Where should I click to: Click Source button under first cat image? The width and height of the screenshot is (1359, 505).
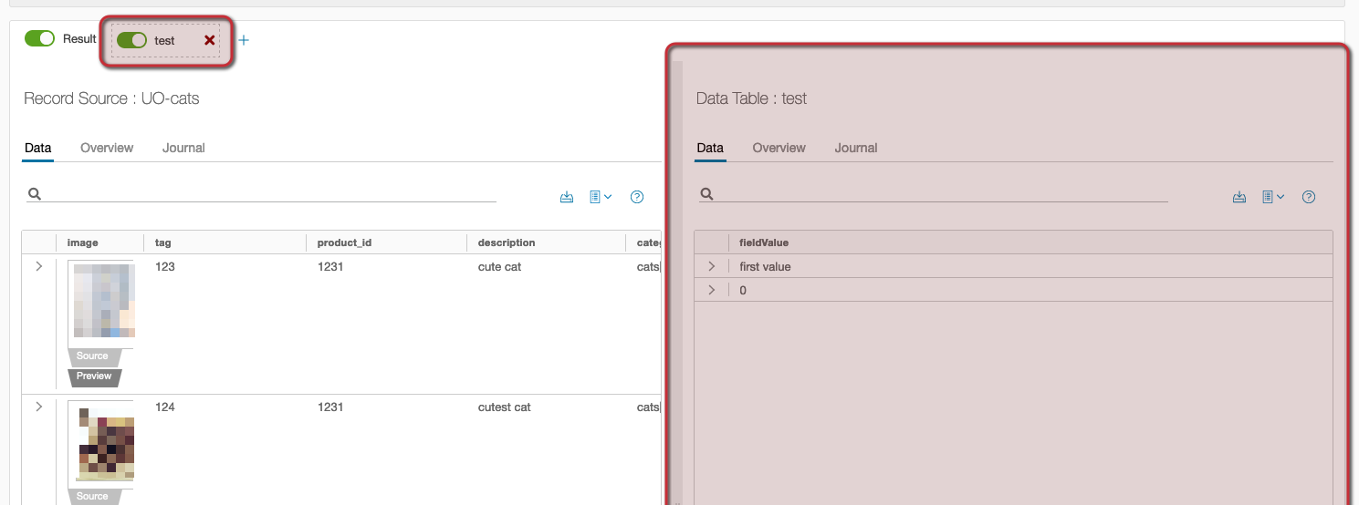(x=92, y=356)
